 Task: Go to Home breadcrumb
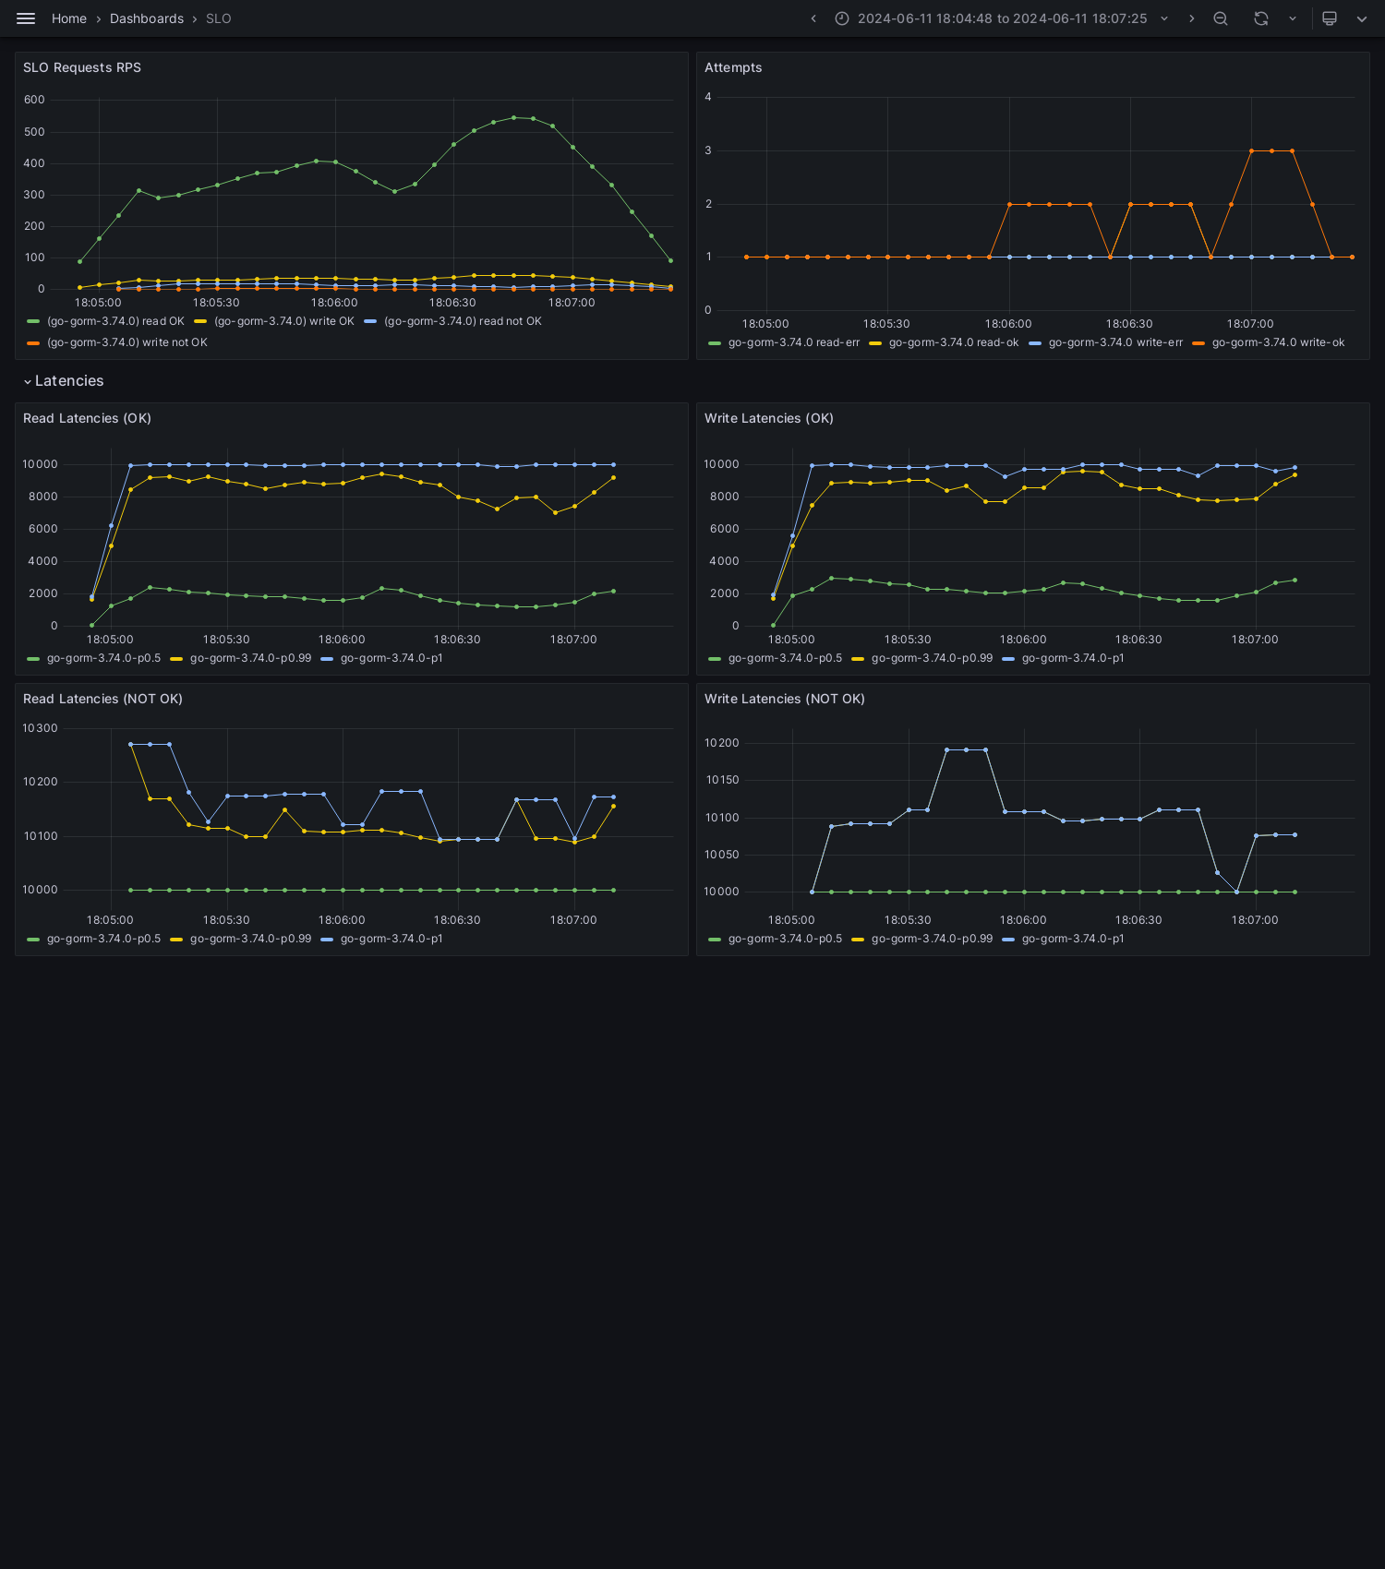pos(69,18)
